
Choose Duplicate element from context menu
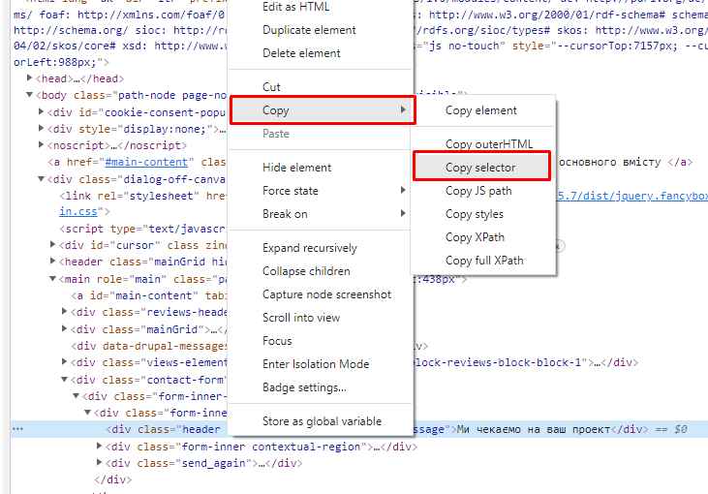[307, 30]
